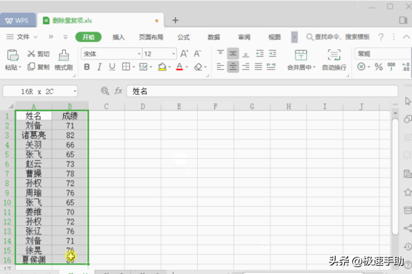Click the increase decimal places icon

pyautogui.click(x=406, y=67)
